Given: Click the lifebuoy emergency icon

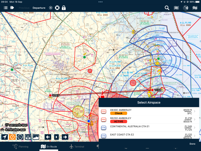Looking at the screenshot, I should click(x=57, y=7).
